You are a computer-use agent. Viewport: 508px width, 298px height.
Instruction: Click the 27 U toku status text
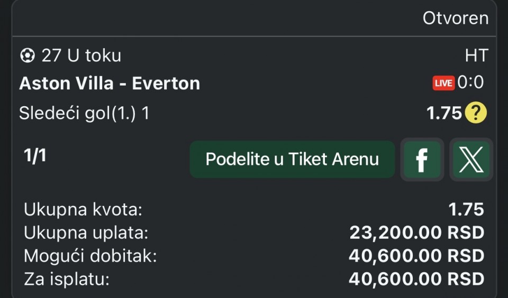(81, 55)
